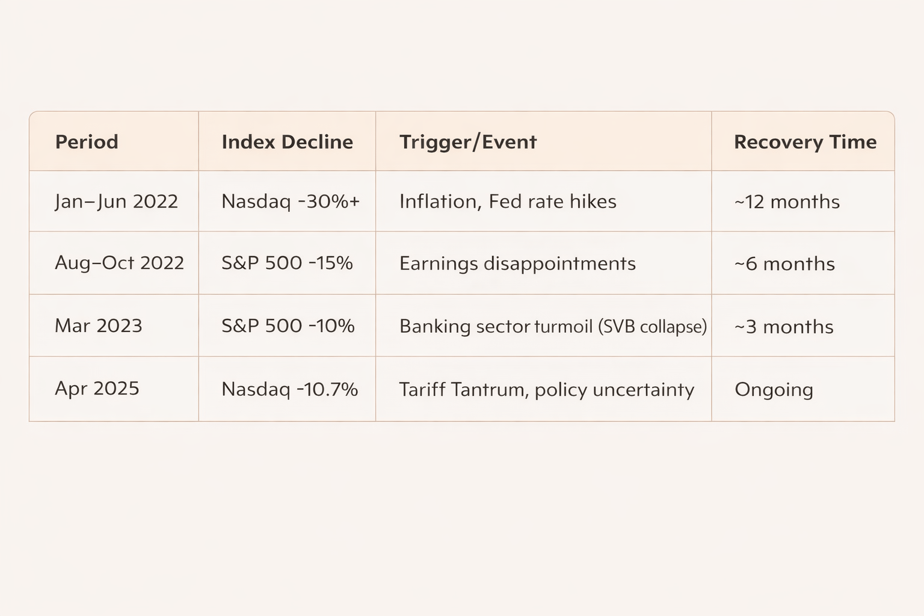This screenshot has width=924, height=616.
Task: Select Tariff Tantrum, policy uncertainty cell
Action: click(x=546, y=389)
